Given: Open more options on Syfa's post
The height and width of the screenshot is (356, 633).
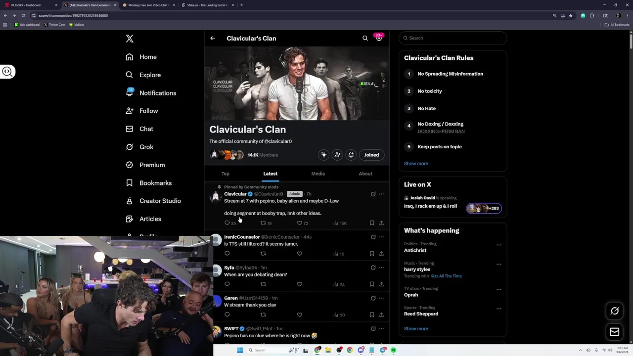Looking at the screenshot, I should click(x=381, y=267).
